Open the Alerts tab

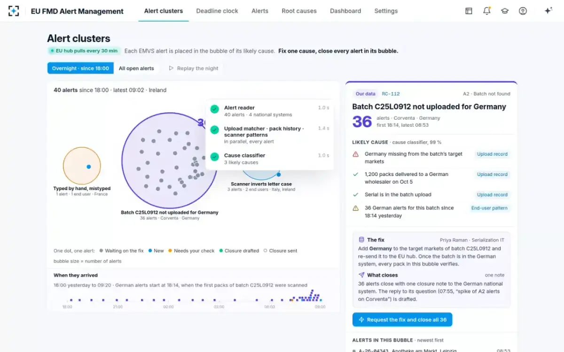260,11
